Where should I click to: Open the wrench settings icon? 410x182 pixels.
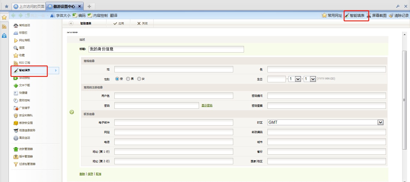click(x=398, y=6)
